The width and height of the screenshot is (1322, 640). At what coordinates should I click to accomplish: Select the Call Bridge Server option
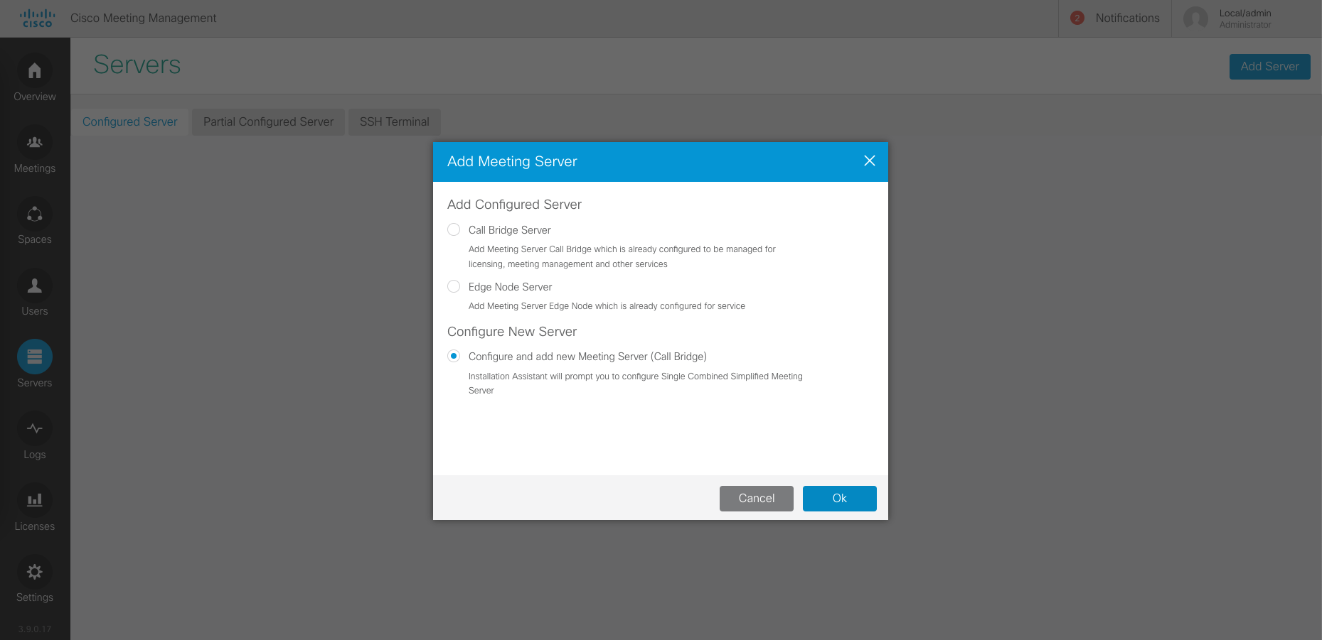click(x=454, y=229)
